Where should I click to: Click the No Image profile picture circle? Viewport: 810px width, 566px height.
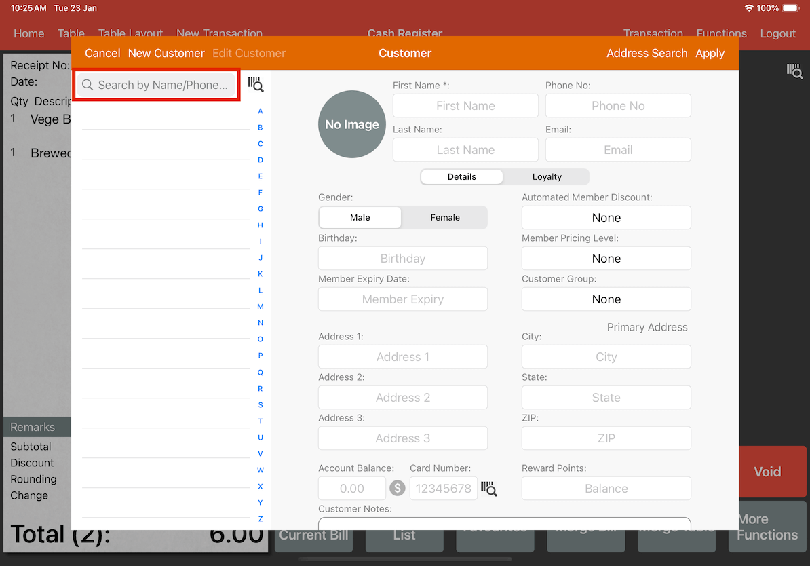(351, 124)
